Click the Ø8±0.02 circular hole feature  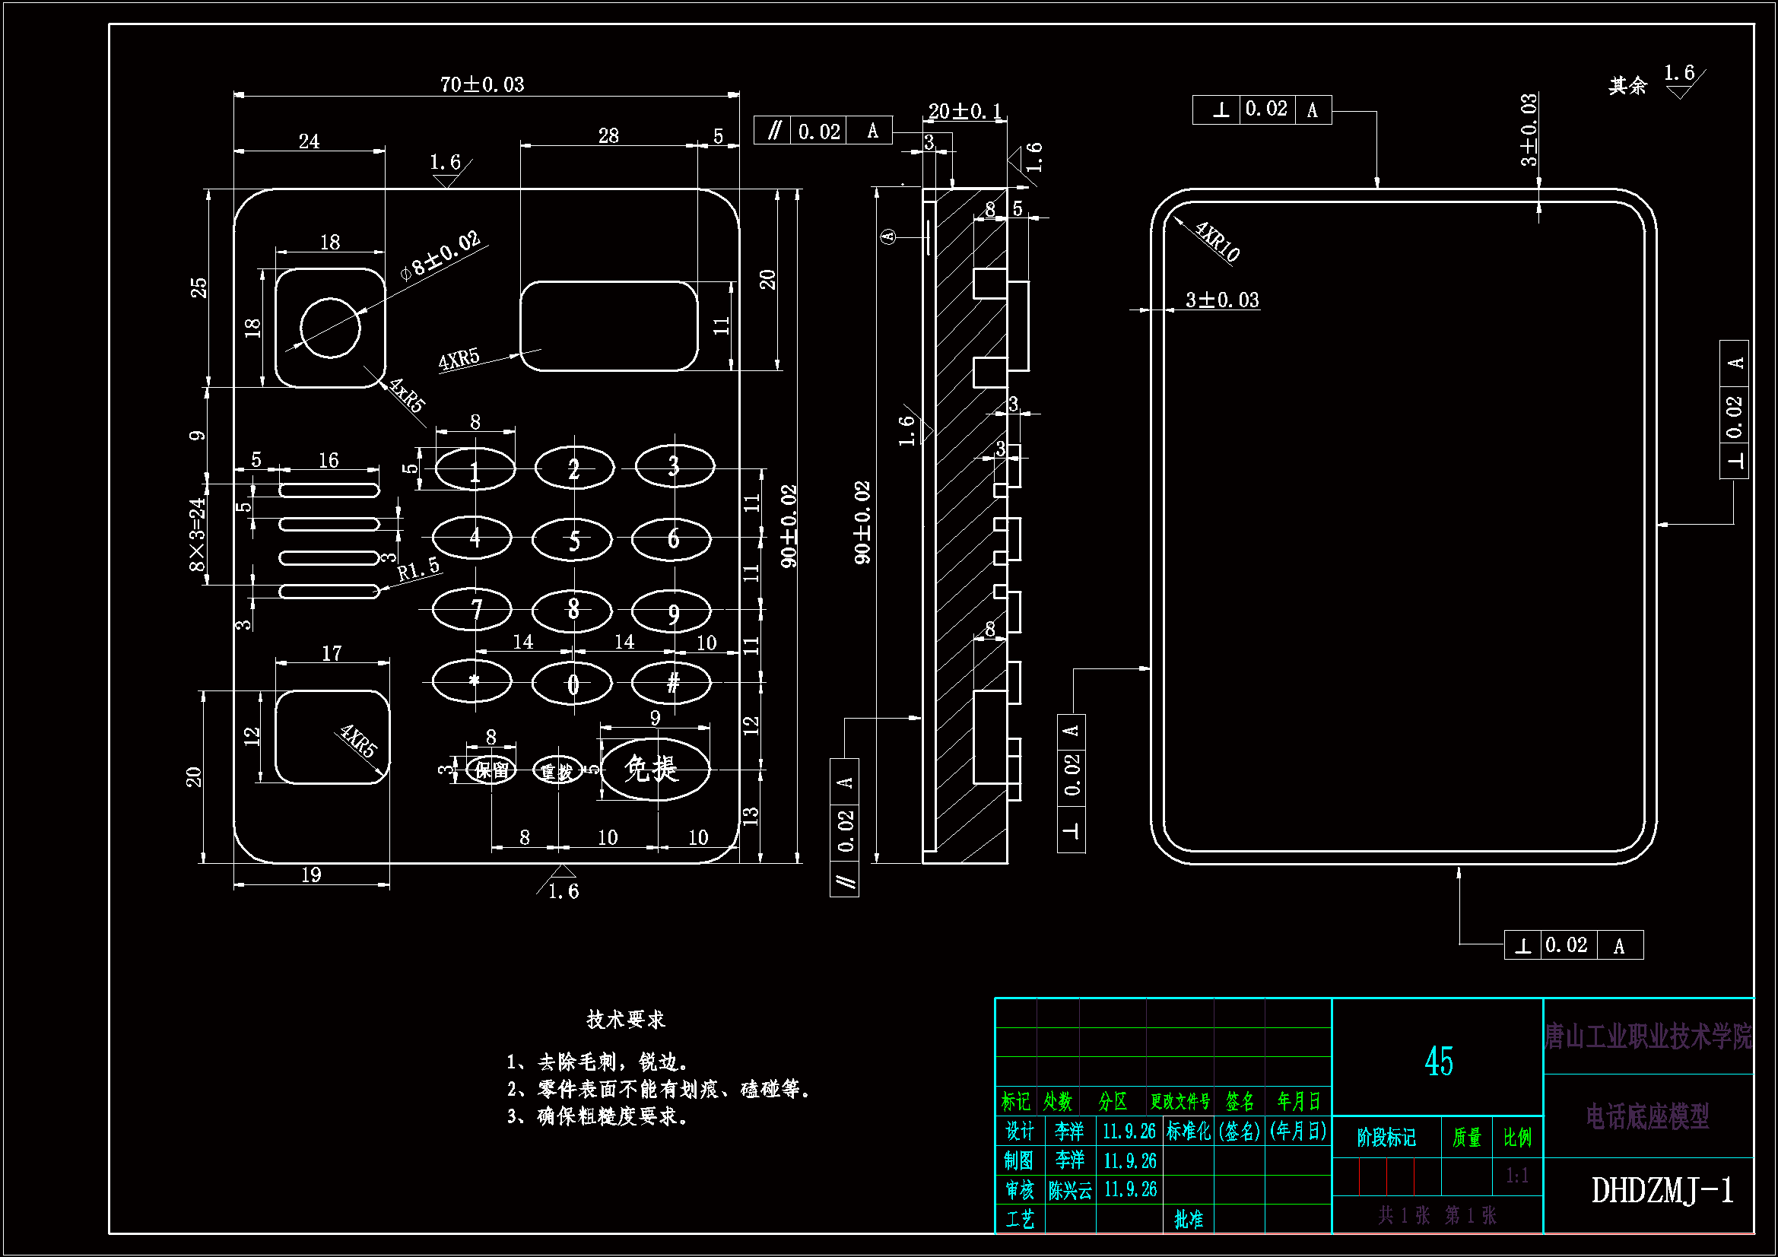(x=332, y=329)
